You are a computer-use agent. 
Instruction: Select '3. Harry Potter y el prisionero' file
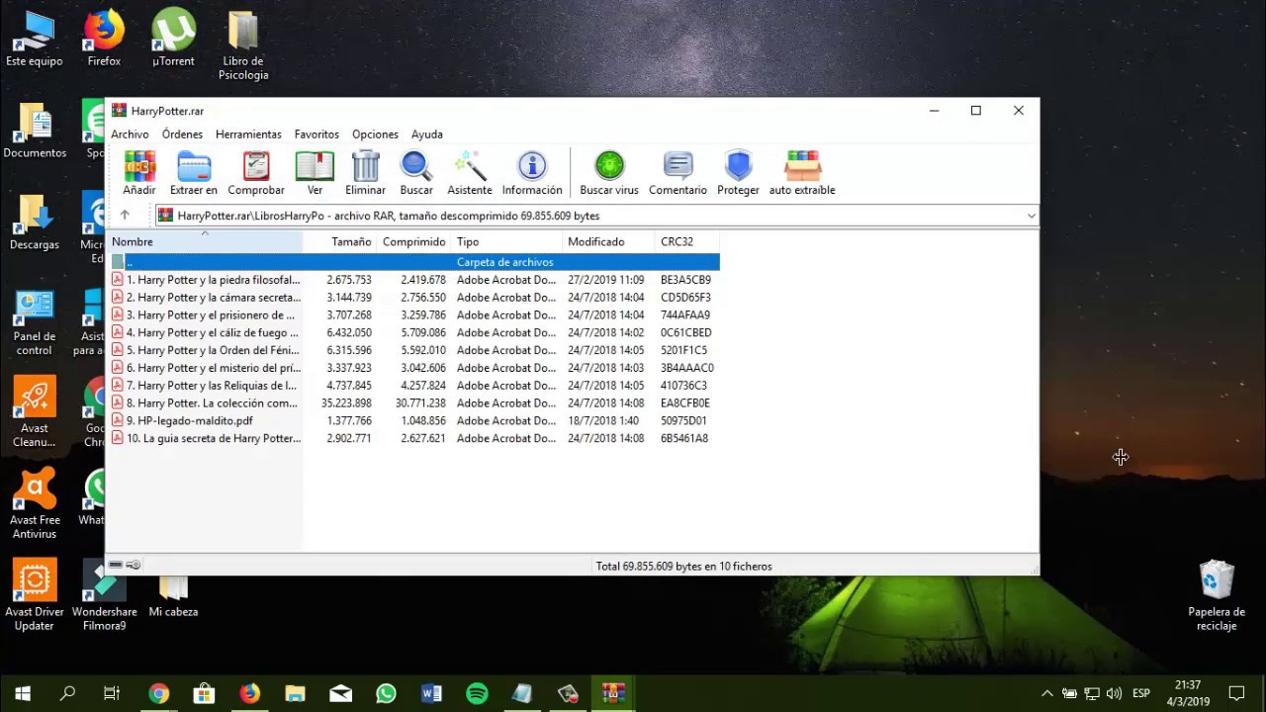pyautogui.click(x=414, y=315)
